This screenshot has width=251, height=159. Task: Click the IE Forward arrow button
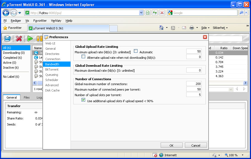(x=14, y=13)
